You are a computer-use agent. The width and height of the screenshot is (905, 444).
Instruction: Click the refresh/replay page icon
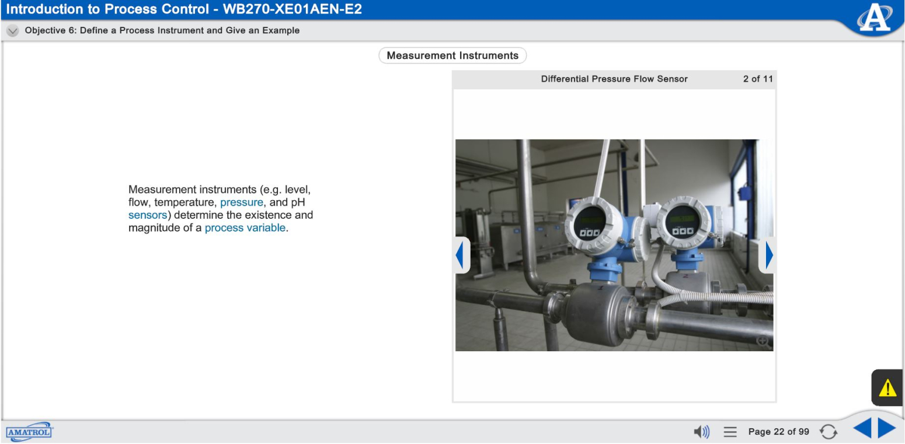(828, 431)
